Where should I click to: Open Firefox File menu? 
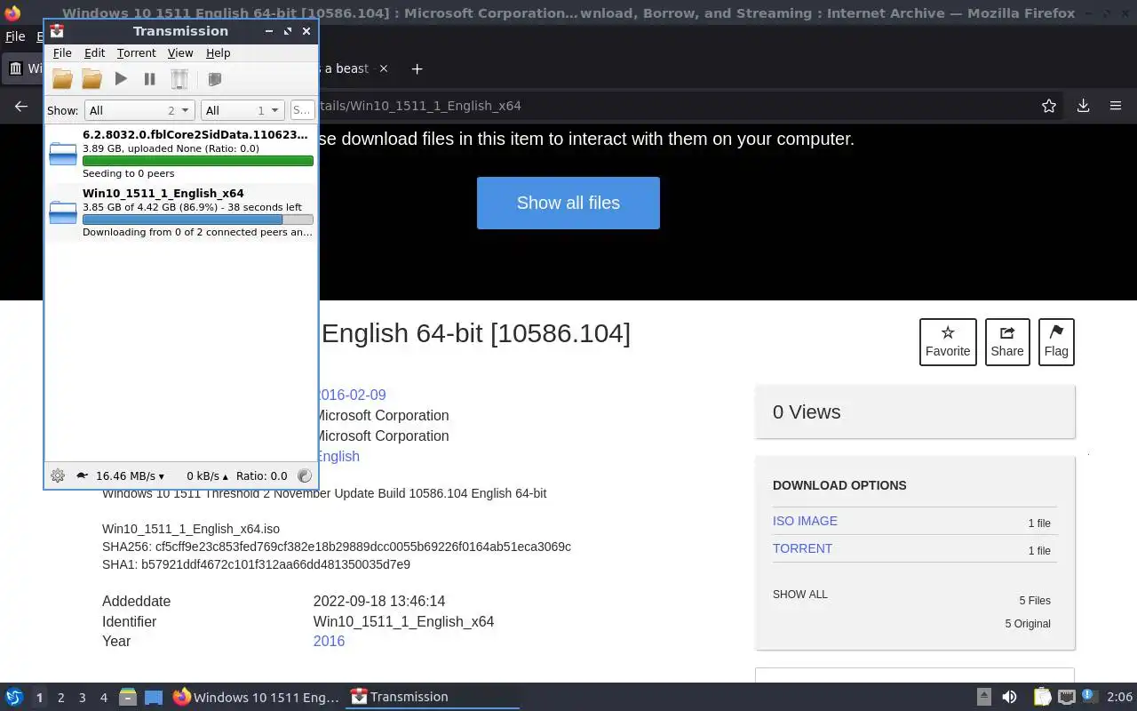[x=15, y=36]
